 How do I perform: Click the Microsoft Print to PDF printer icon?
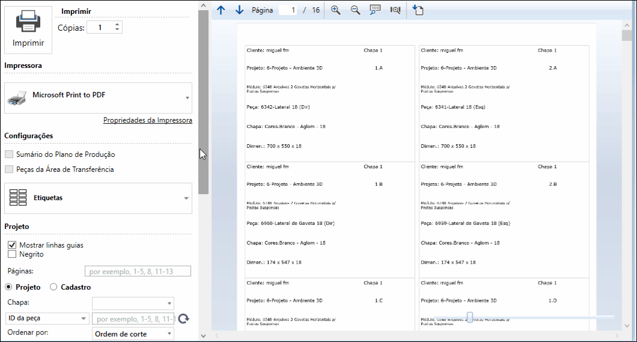click(x=17, y=98)
